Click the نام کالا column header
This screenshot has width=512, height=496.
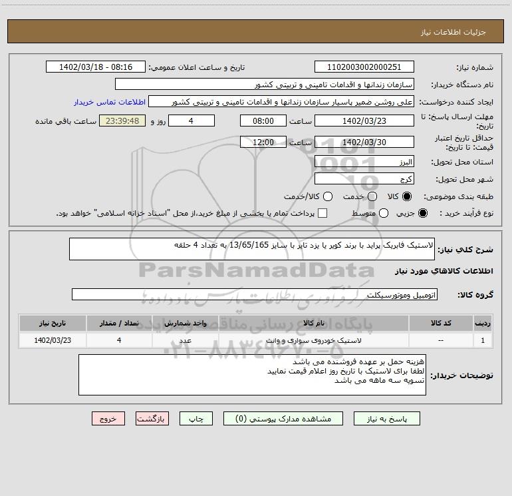coord(313,323)
